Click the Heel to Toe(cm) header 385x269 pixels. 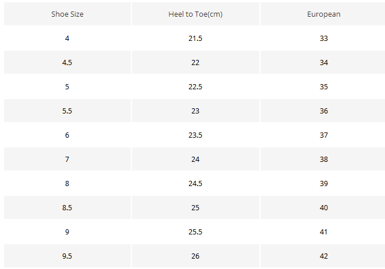195,14
